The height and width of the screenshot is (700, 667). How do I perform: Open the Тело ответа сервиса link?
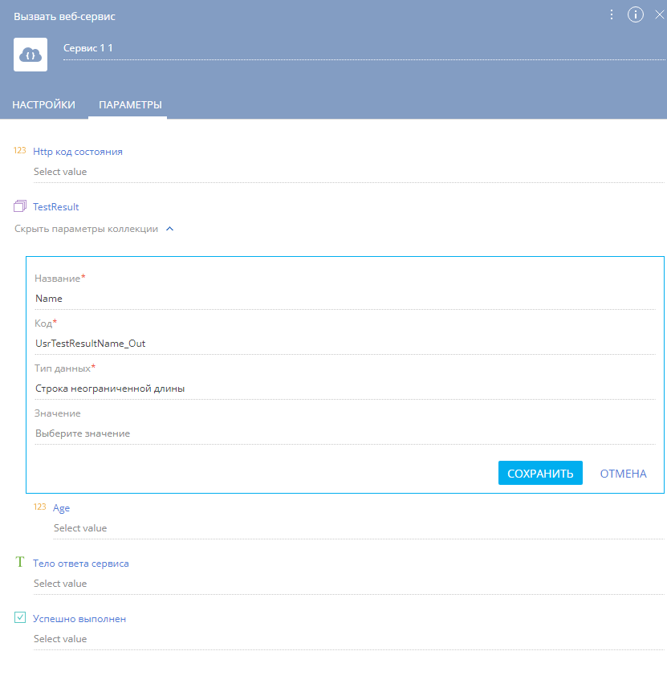click(x=81, y=564)
